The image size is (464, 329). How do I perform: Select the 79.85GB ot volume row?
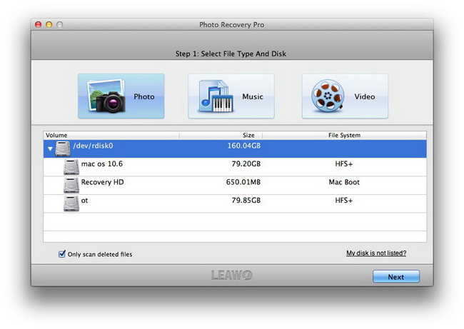[x=235, y=203]
